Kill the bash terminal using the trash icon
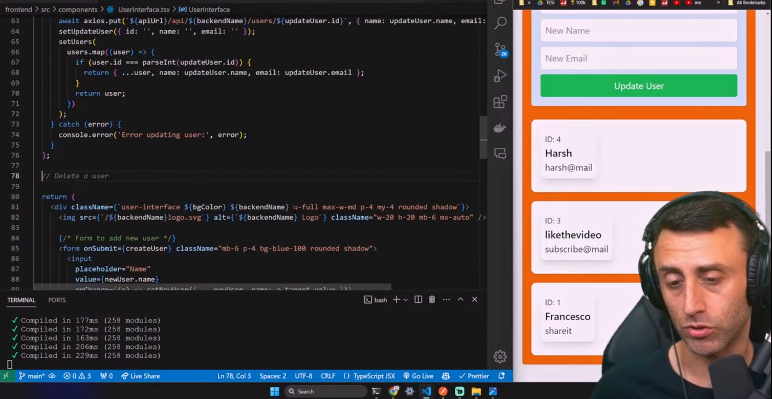Image resolution: width=772 pixels, height=399 pixels. coord(432,300)
